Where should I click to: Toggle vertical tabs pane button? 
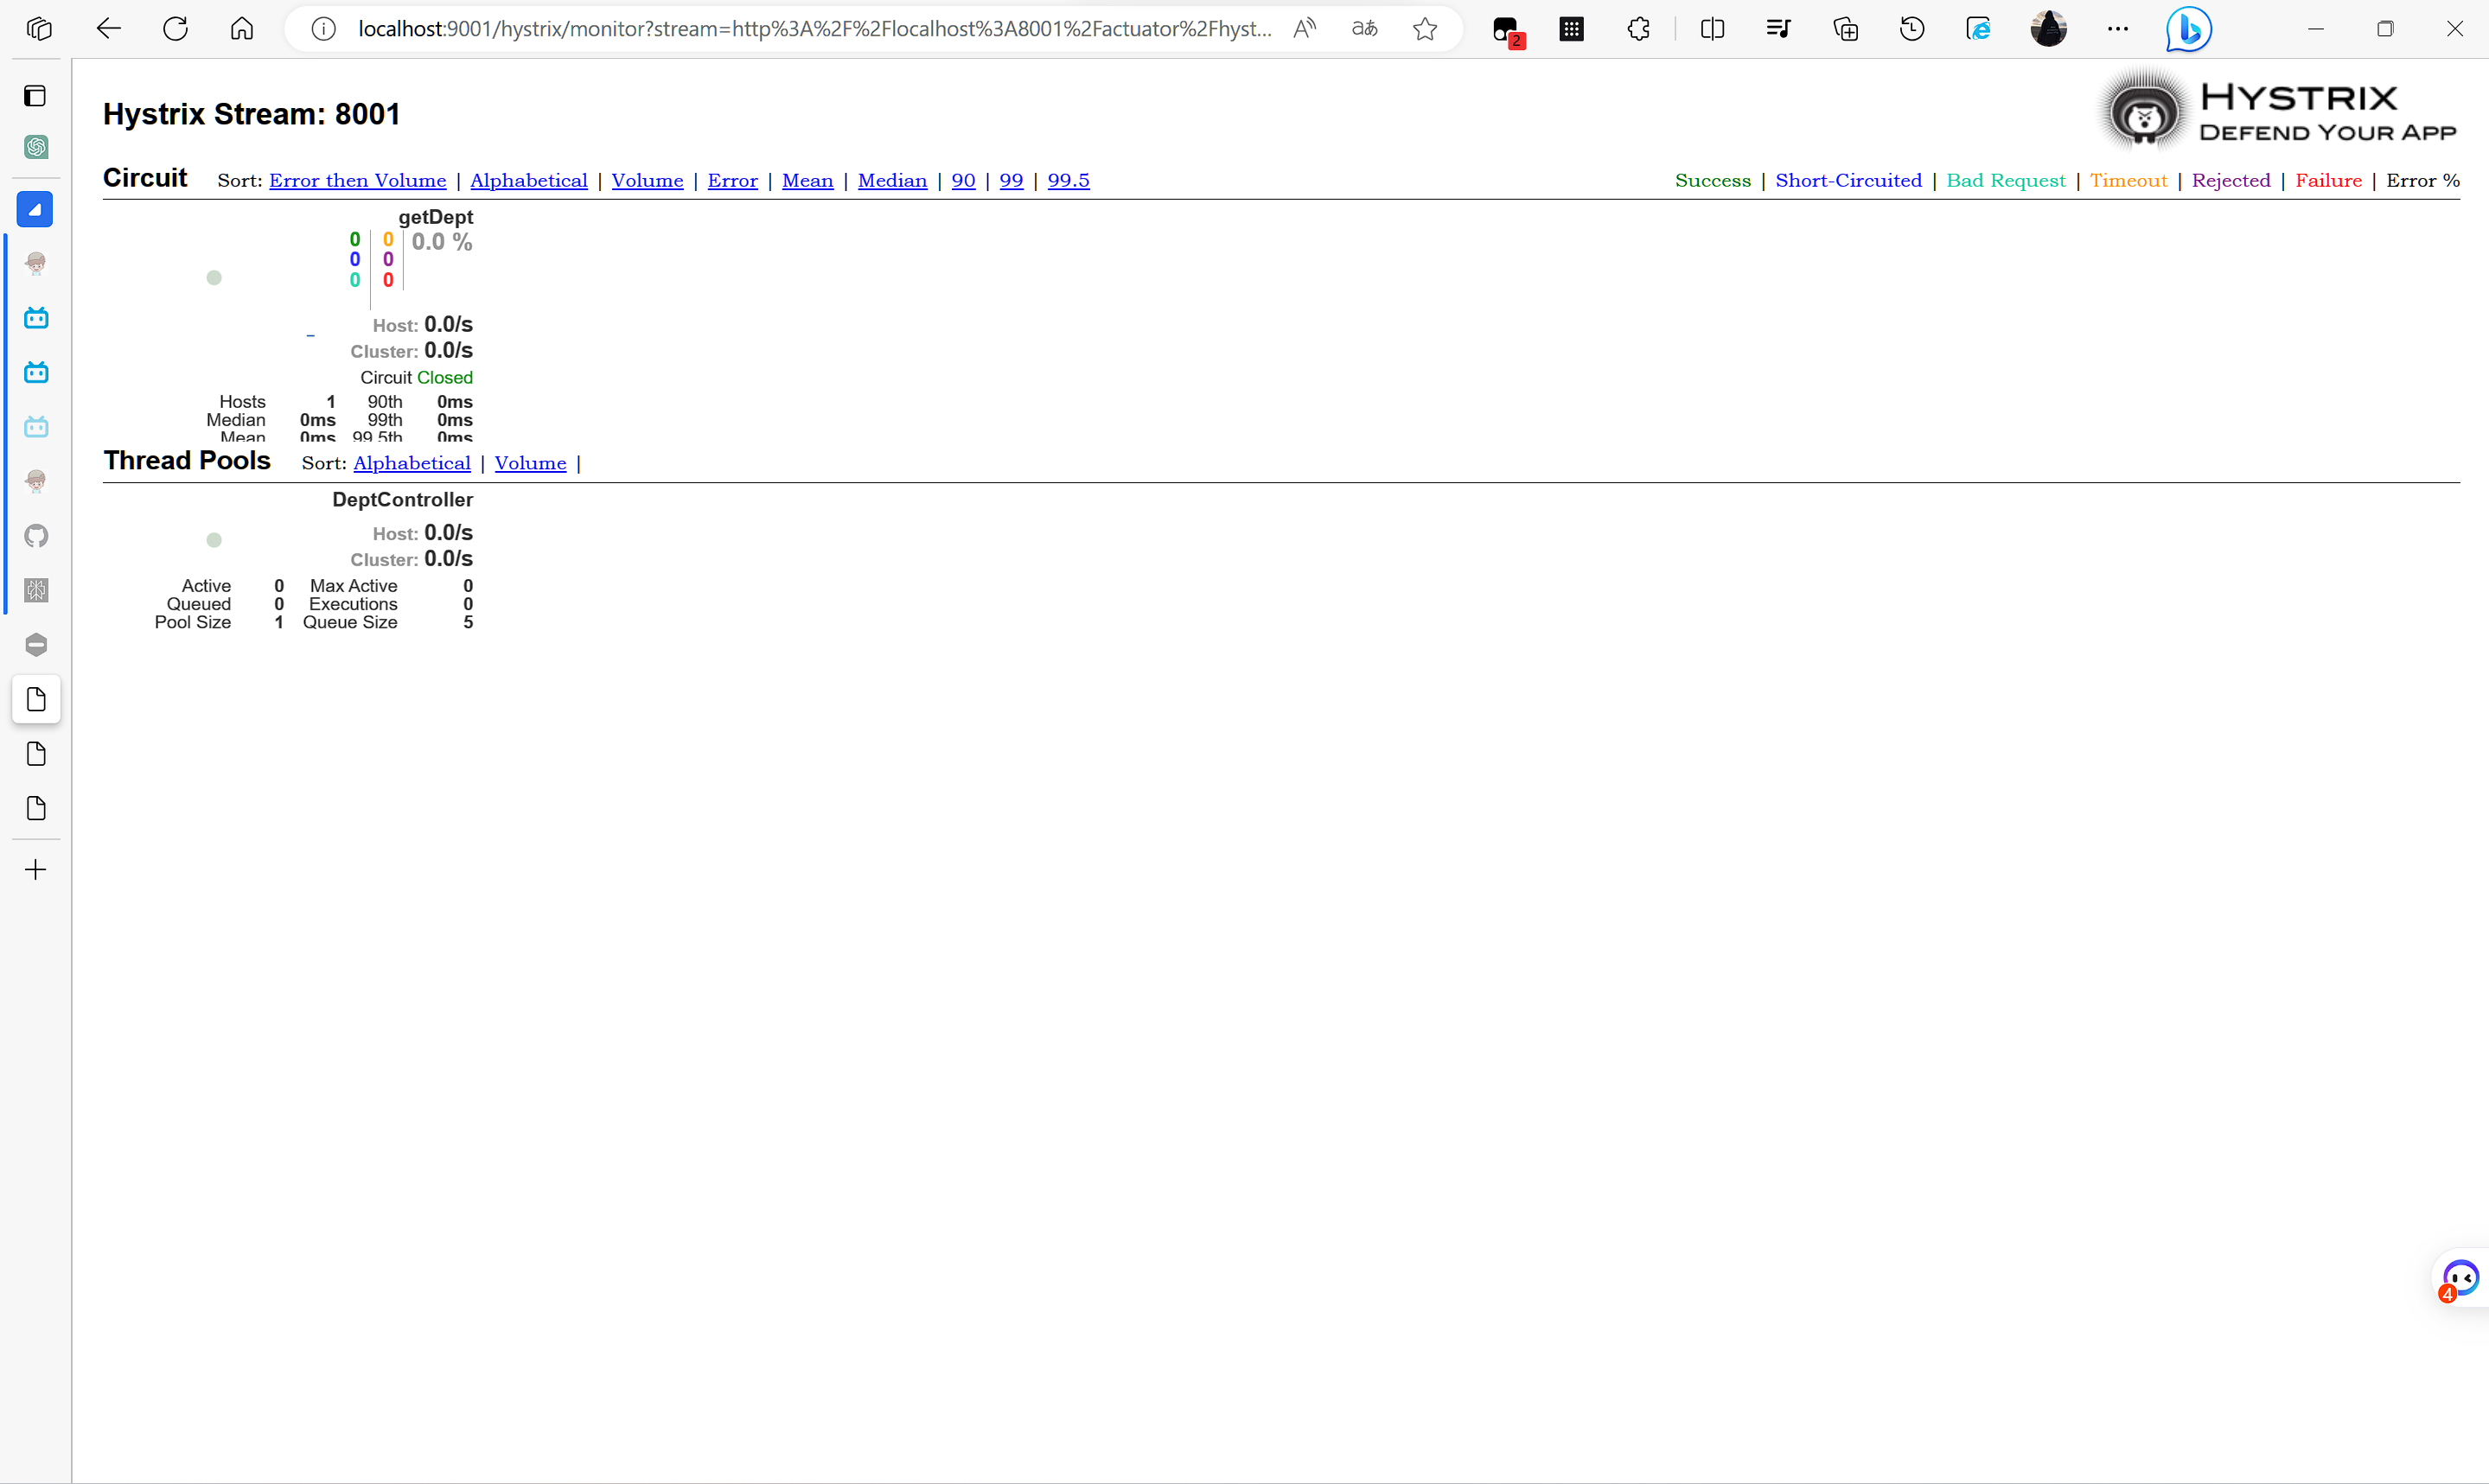tap(36, 96)
